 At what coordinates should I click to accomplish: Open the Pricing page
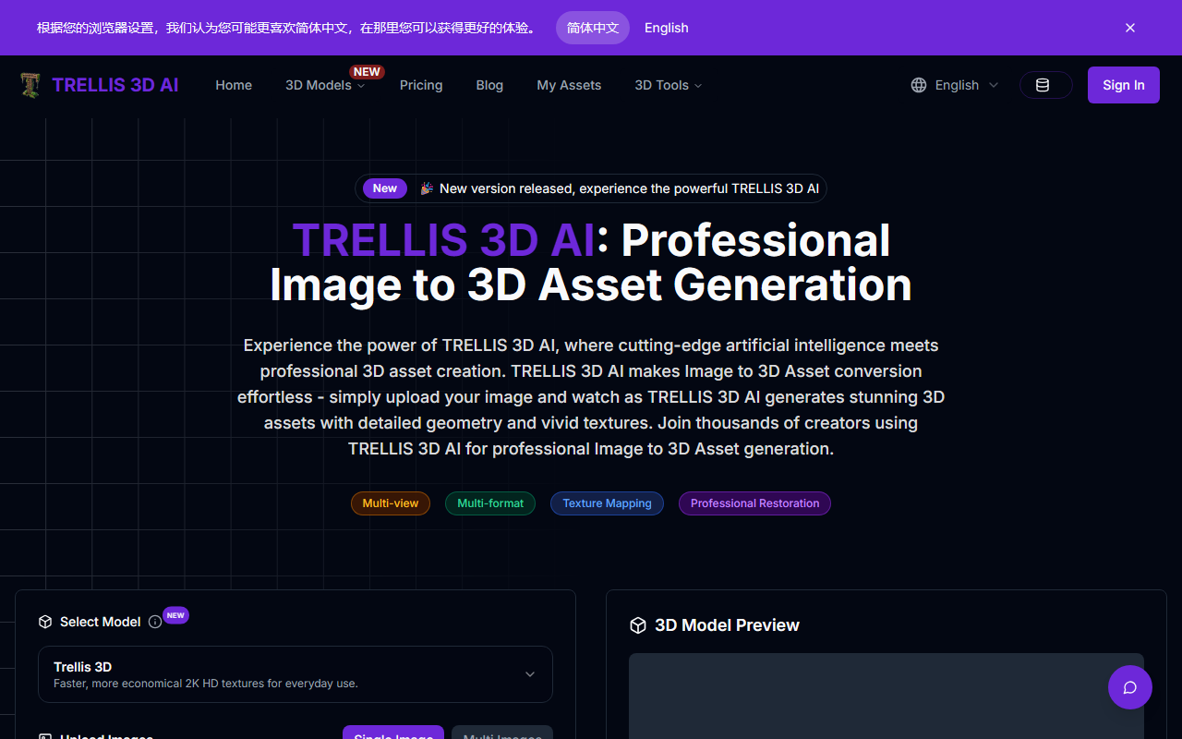(421, 85)
